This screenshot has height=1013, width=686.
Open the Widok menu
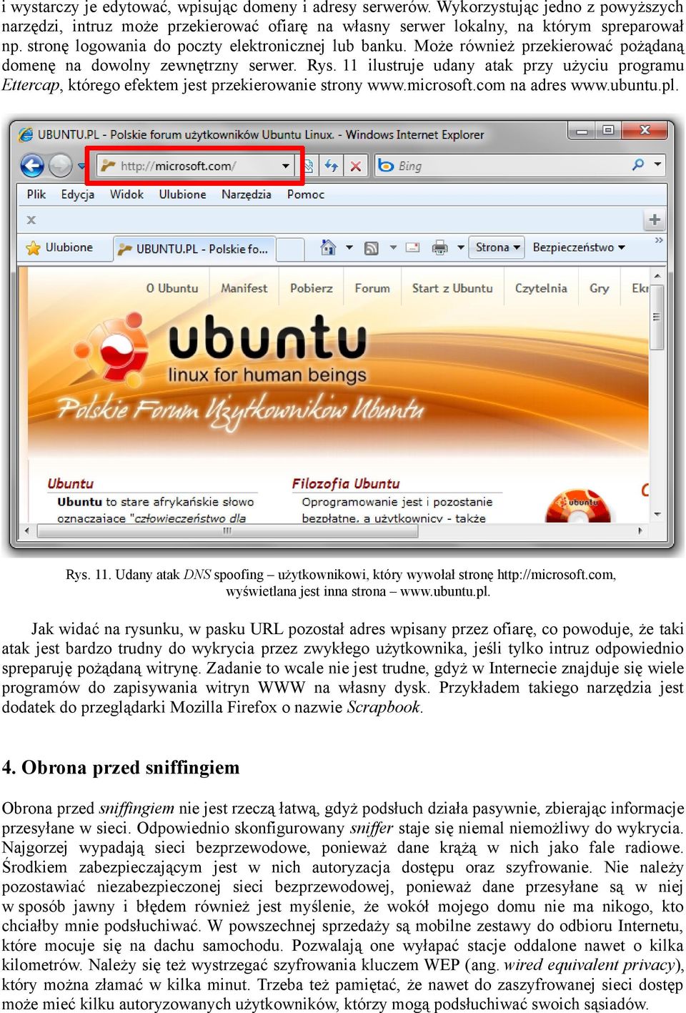(126, 194)
